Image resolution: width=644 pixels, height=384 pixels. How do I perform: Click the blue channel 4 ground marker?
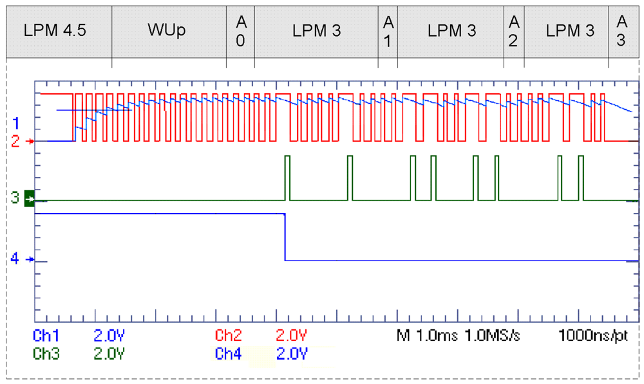click(19, 259)
